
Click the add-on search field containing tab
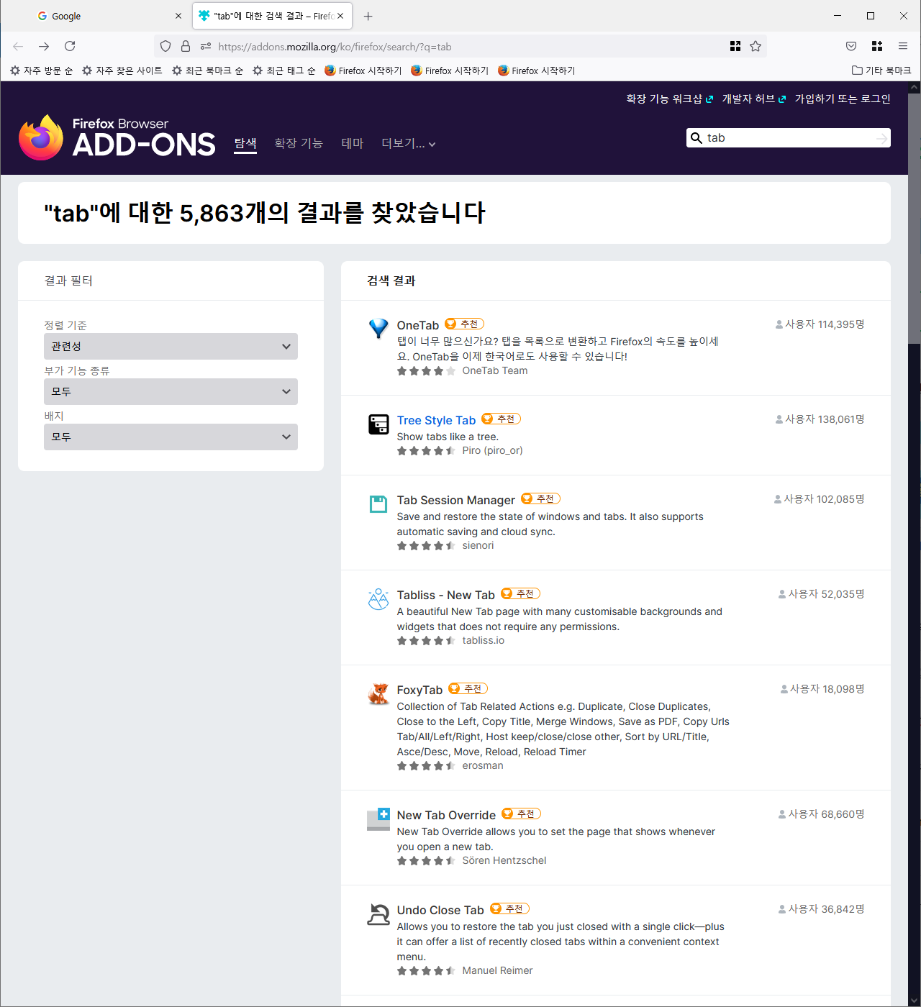click(x=788, y=138)
